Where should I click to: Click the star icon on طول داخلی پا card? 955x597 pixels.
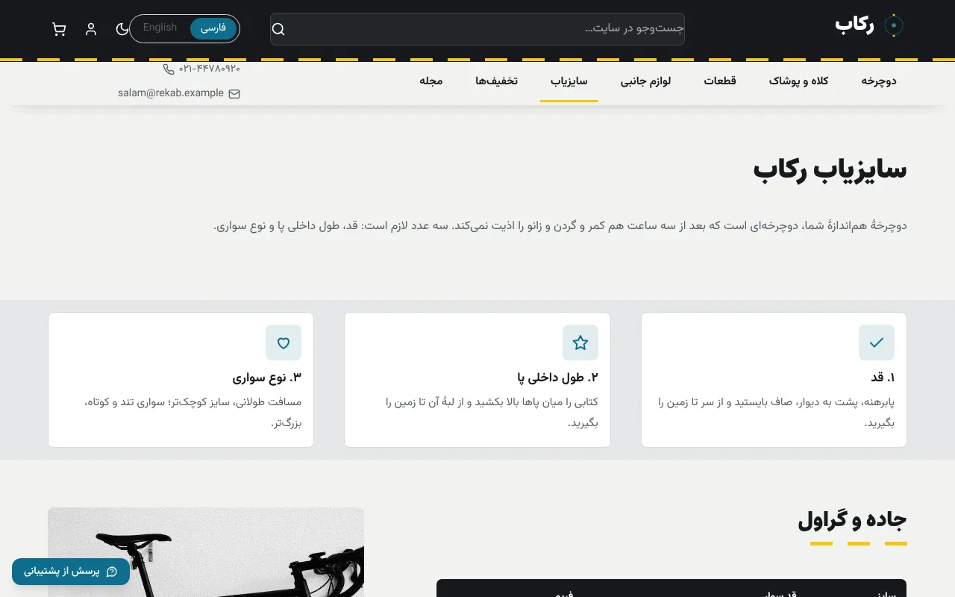tap(580, 343)
